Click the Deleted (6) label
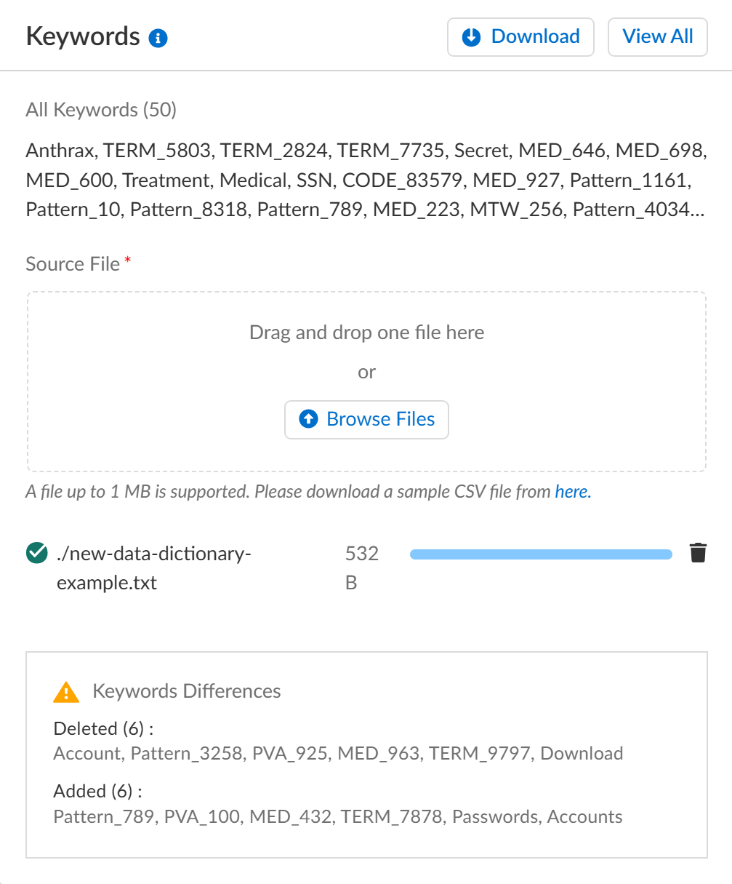The image size is (732, 884). click(x=103, y=728)
